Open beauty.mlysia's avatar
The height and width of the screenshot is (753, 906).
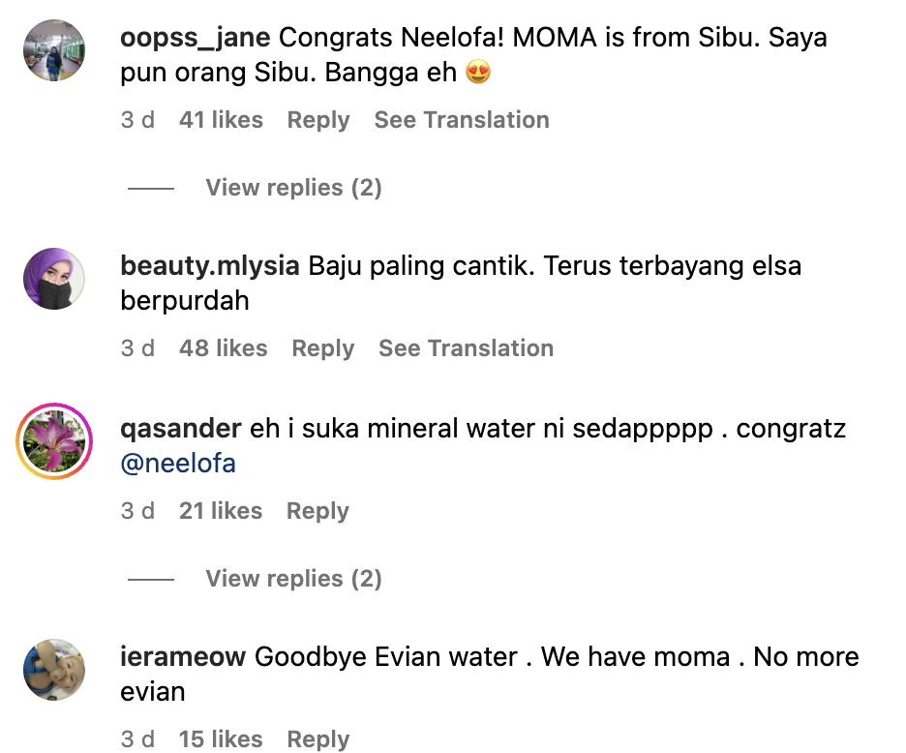point(54,280)
